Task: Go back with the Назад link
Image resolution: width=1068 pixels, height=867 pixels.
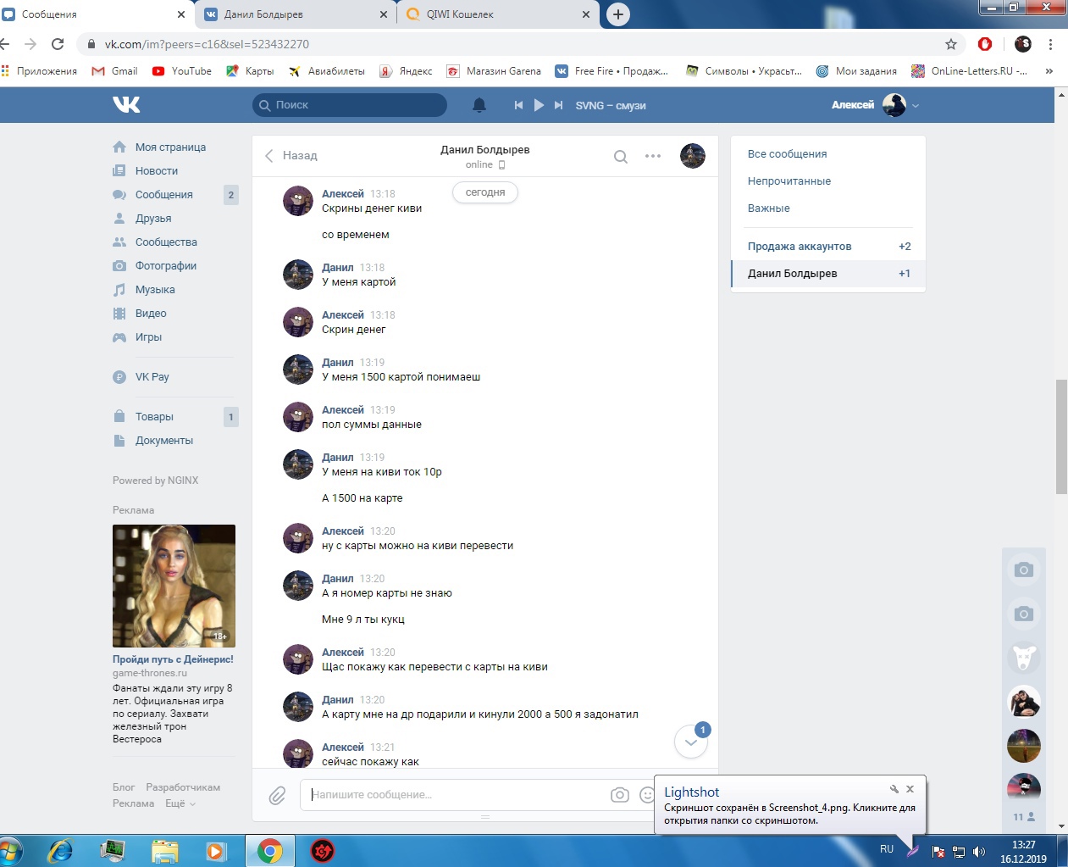Action: coord(291,156)
